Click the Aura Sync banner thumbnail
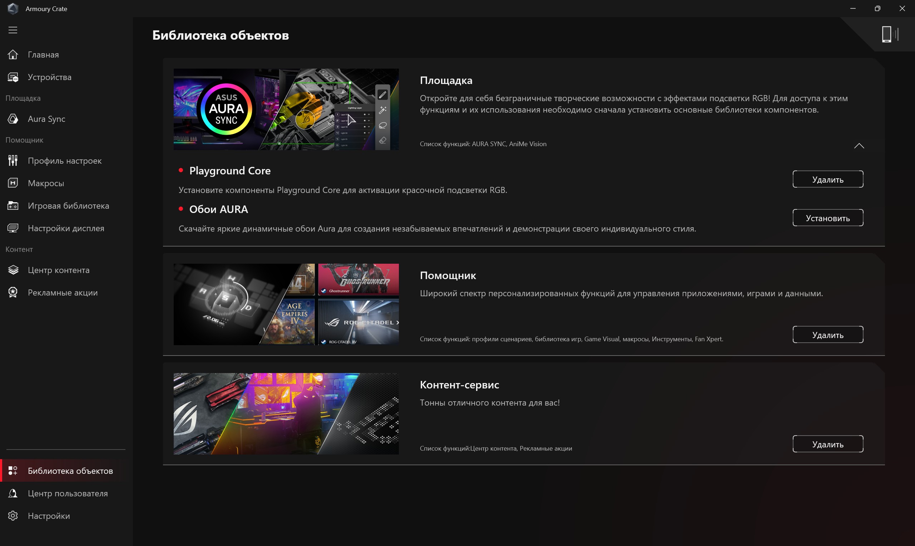915x546 pixels. coord(286,109)
